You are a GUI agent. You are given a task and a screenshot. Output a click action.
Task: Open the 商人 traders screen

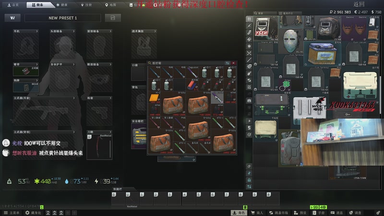[257, 213]
